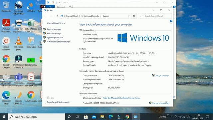Image resolution: width=213 pixels, height=120 pixels.
Task: Open Advanced system settings
Action: (59, 42)
